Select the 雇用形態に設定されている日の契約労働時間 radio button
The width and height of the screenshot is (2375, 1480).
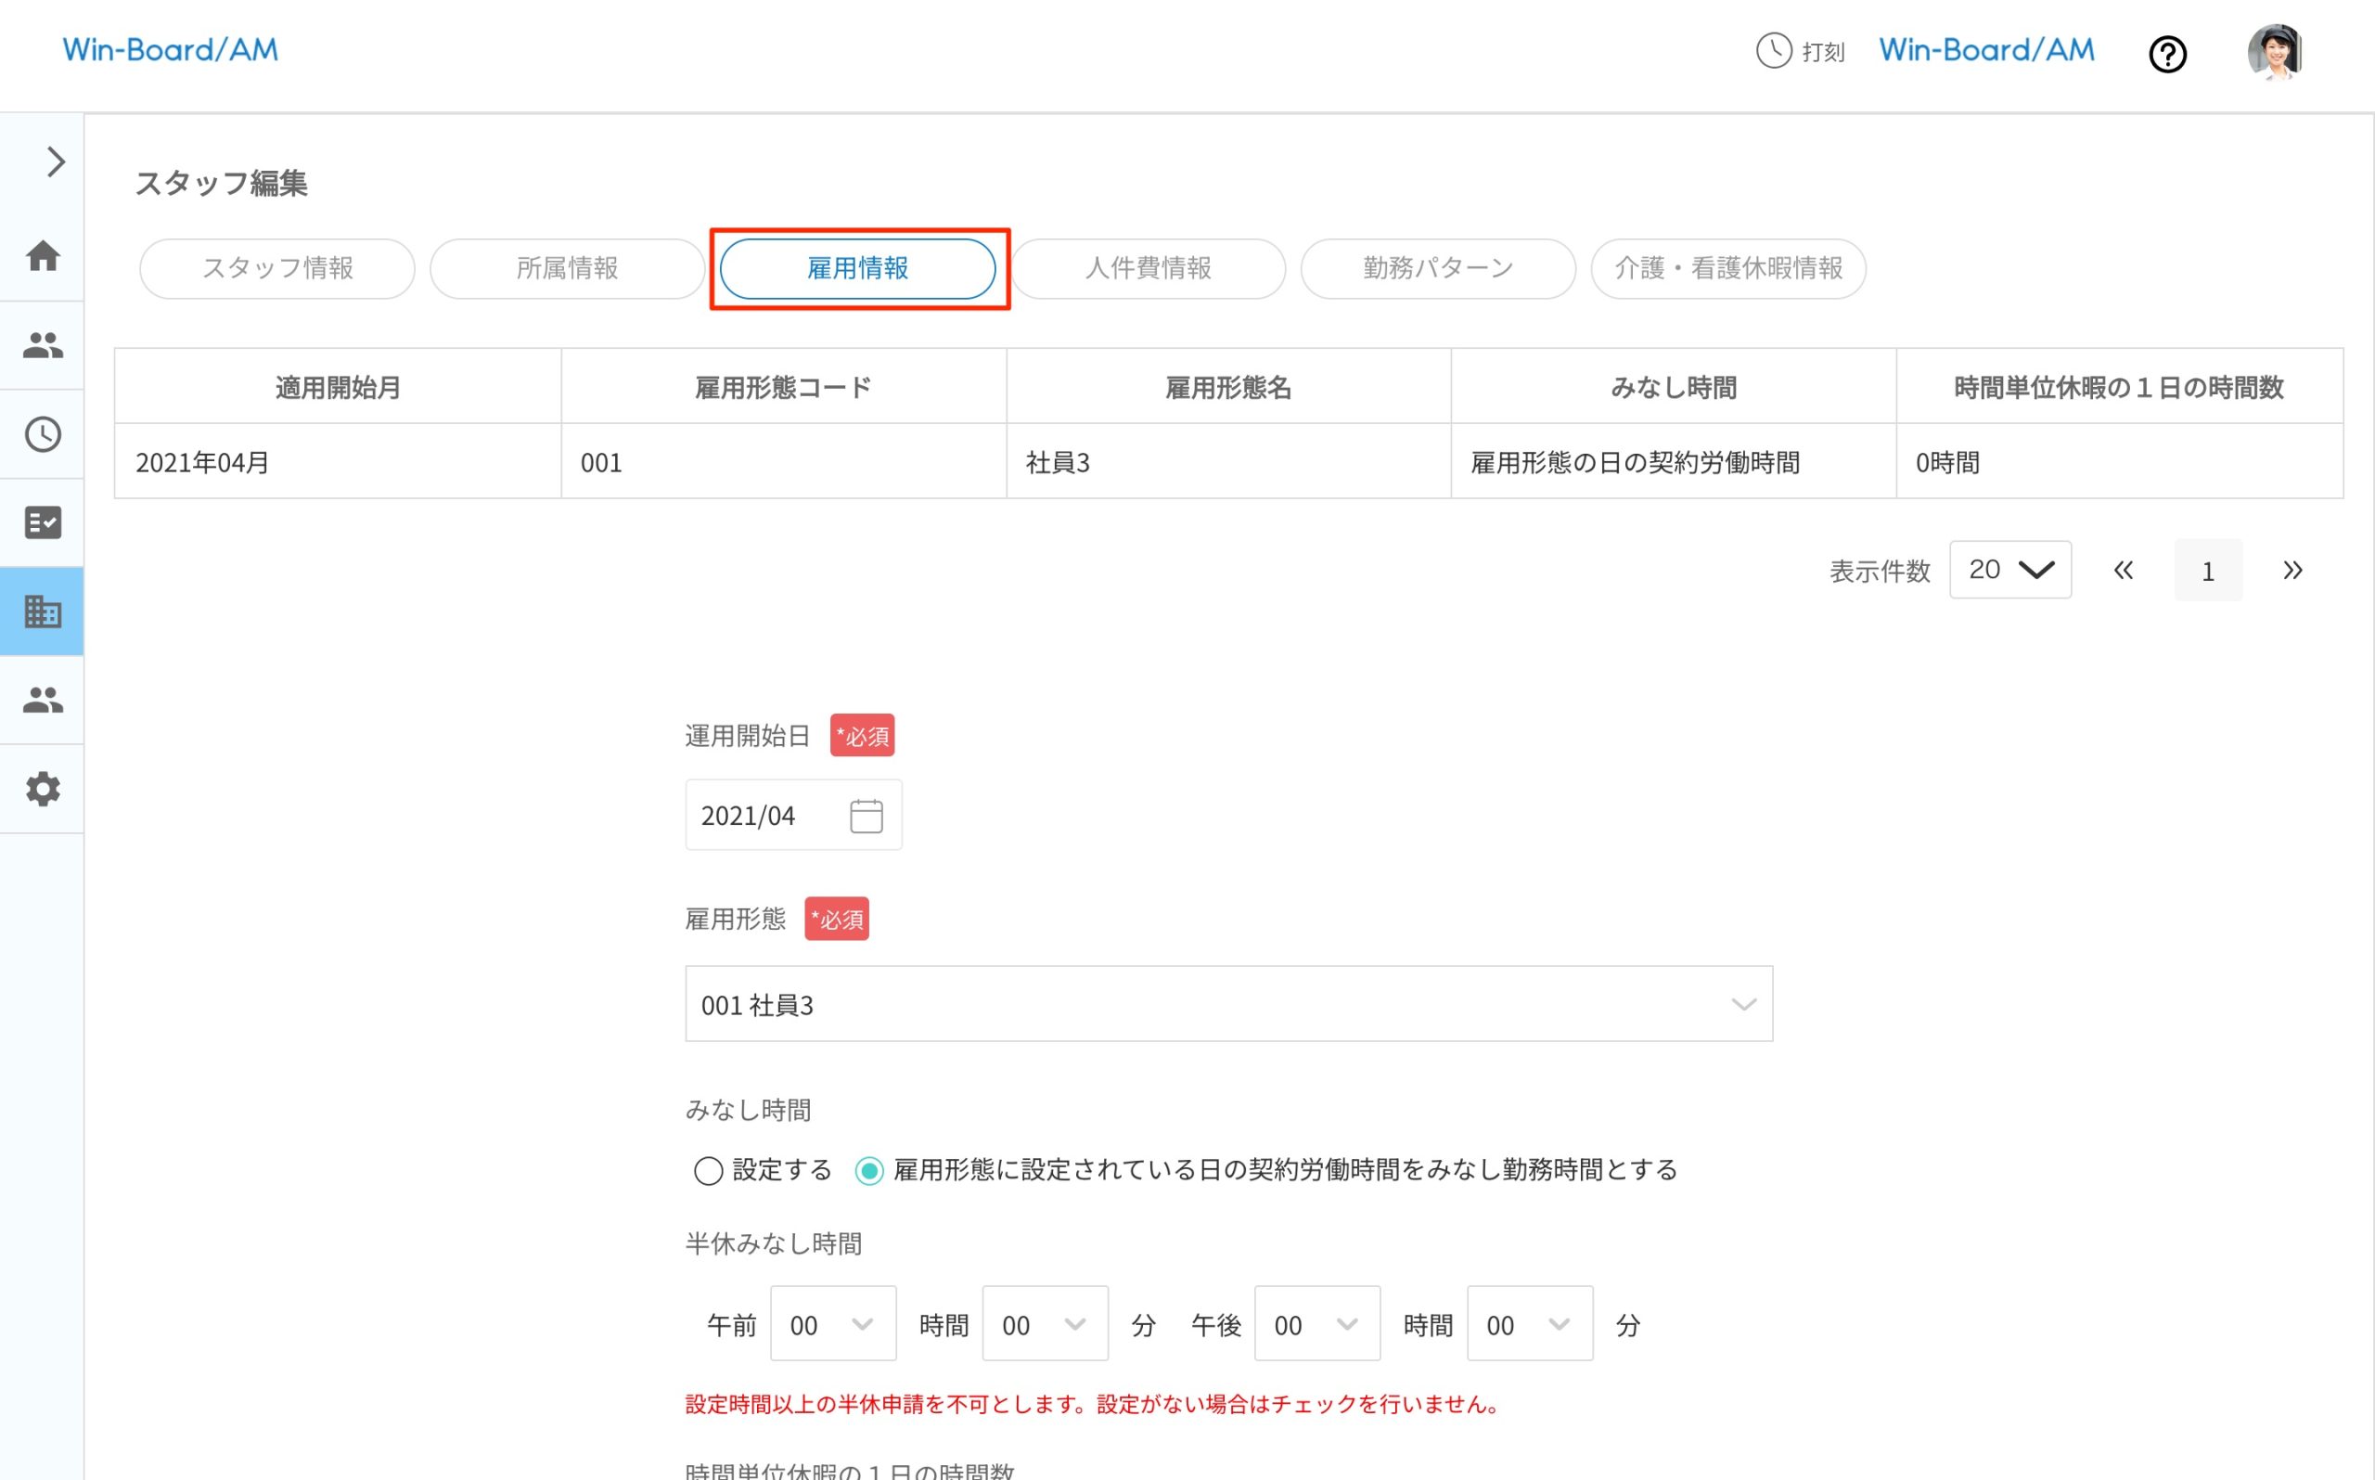(867, 1171)
